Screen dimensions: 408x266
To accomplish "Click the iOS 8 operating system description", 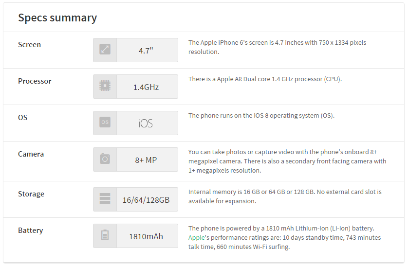I will tap(261, 116).
